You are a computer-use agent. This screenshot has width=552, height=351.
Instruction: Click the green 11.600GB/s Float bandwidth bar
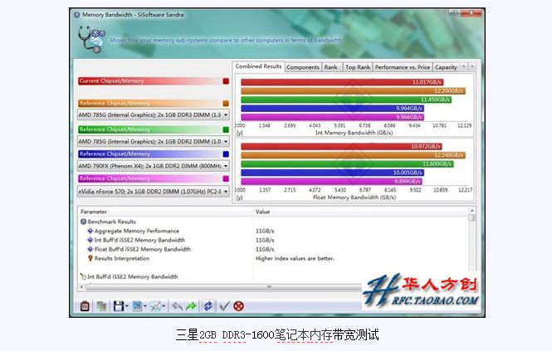(x=347, y=164)
